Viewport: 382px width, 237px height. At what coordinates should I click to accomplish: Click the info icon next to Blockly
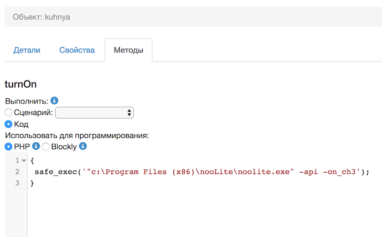point(83,146)
